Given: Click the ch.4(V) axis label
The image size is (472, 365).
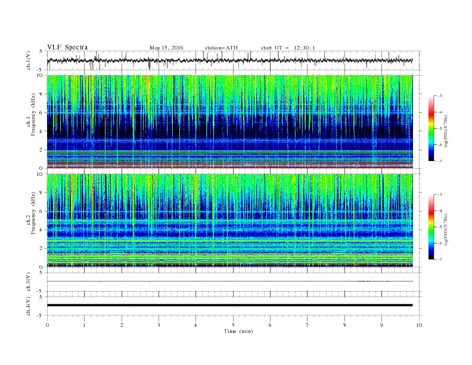Looking at the screenshot, I should click(29, 306).
